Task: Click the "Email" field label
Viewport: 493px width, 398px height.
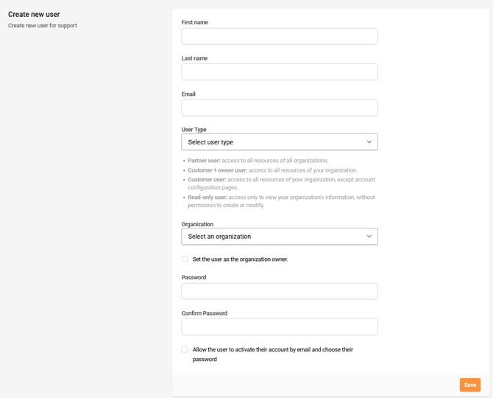Action: 188,94
